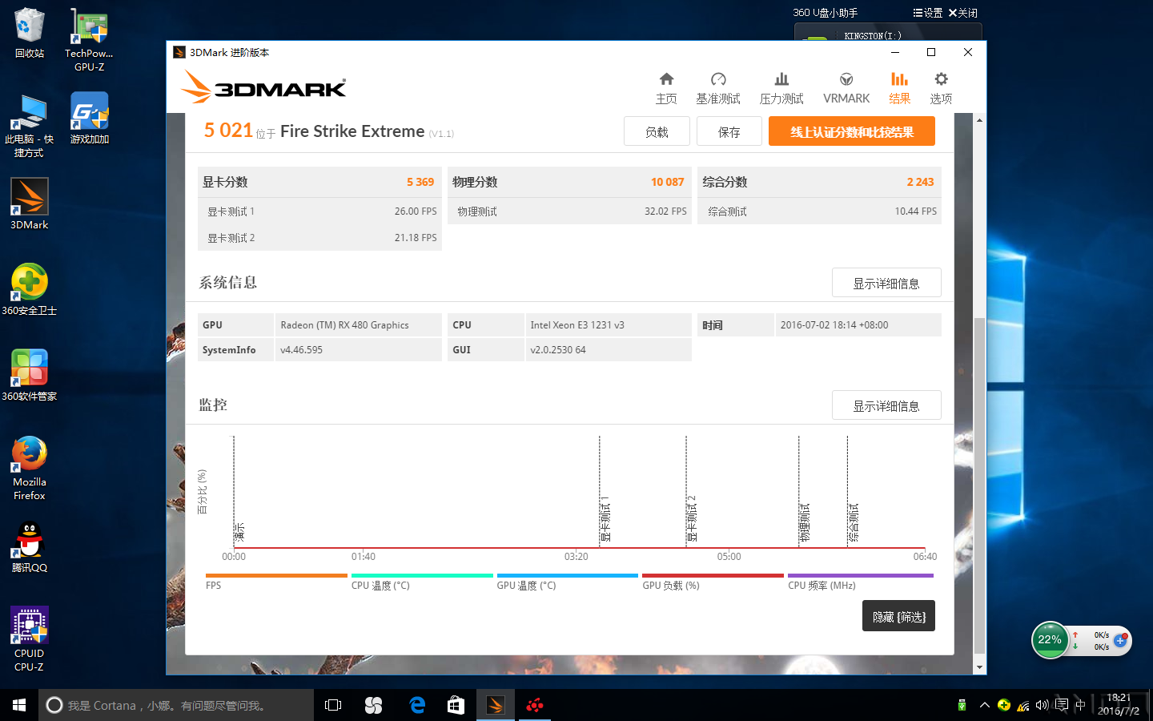Open the 选项 options tab
This screenshot has height=721, width=1153.
(941, 88)
